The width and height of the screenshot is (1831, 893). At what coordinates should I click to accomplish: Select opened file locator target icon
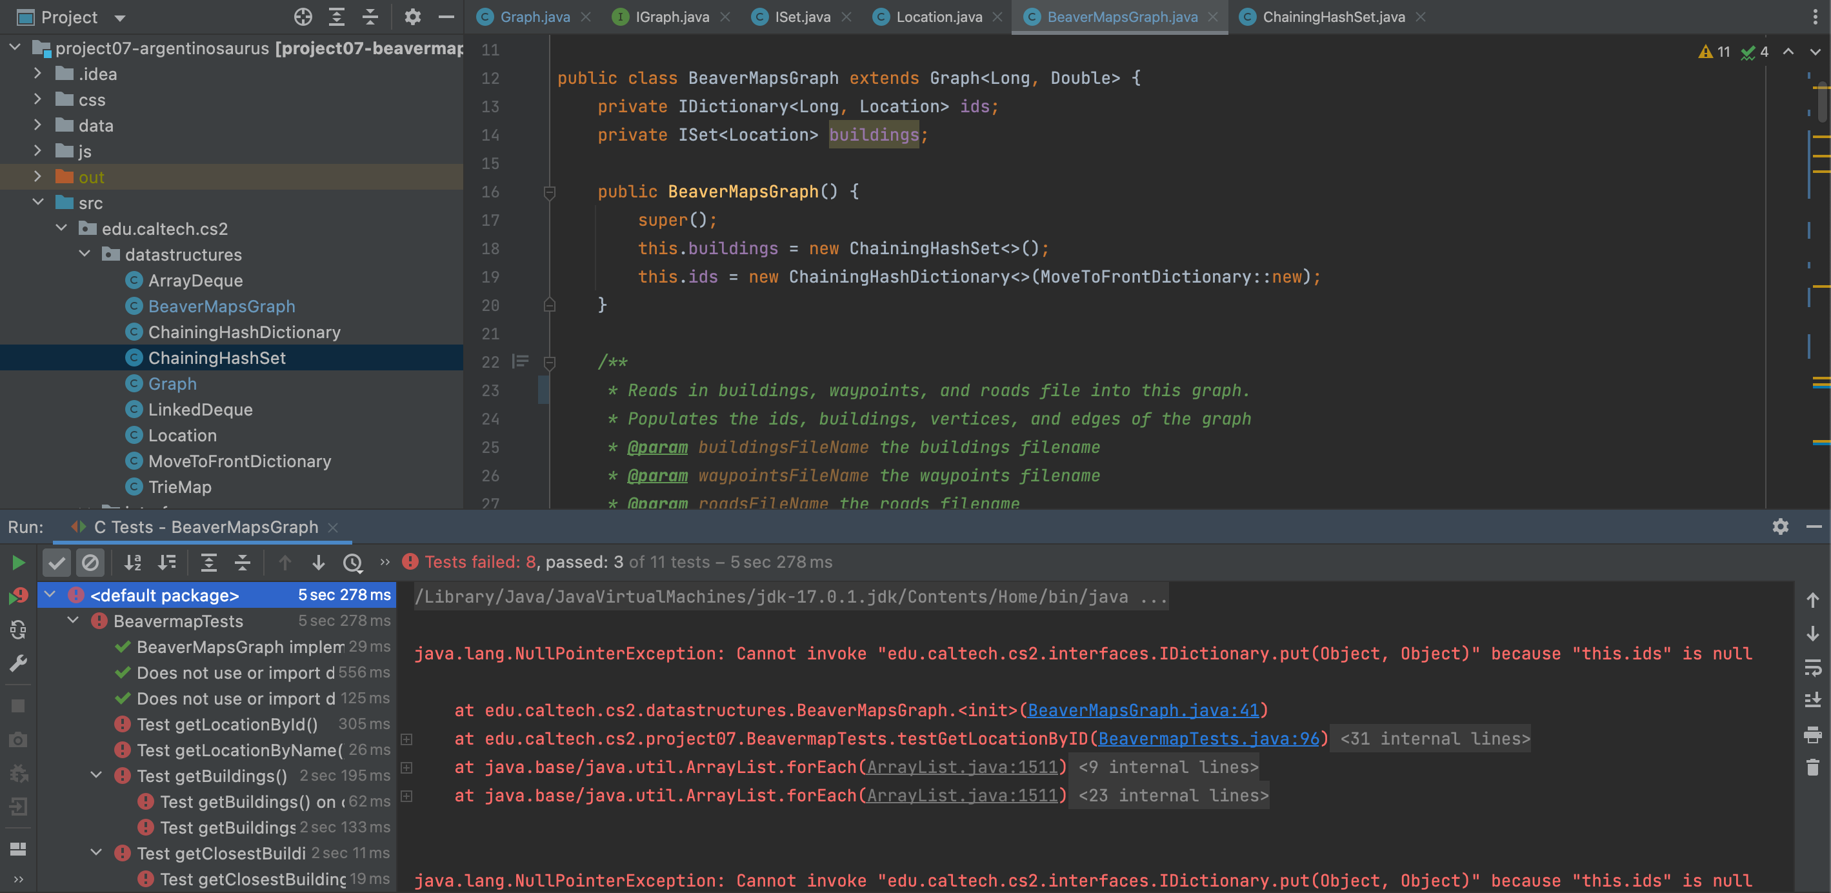(x=303, y=16)
